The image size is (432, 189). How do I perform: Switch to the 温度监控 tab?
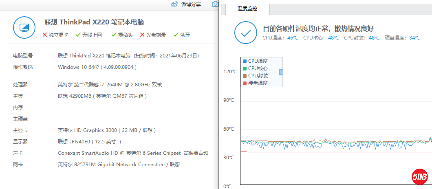click(x=247, y=8)
